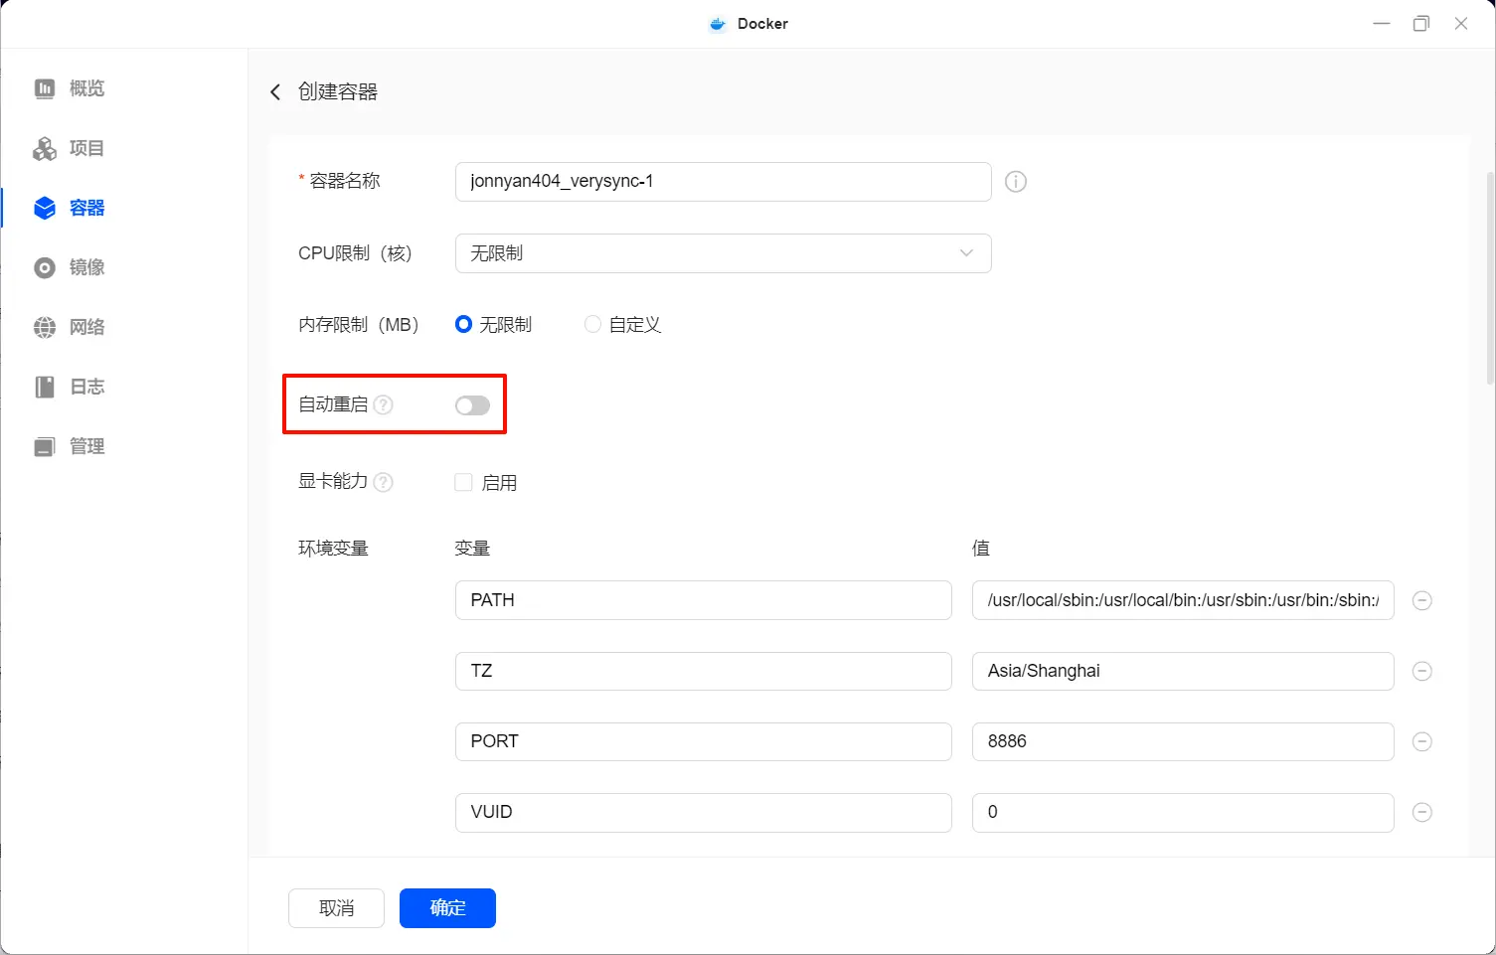Click the vertical scrollbar on the form
This screenshot has width=1496, height=955.
1489,278
